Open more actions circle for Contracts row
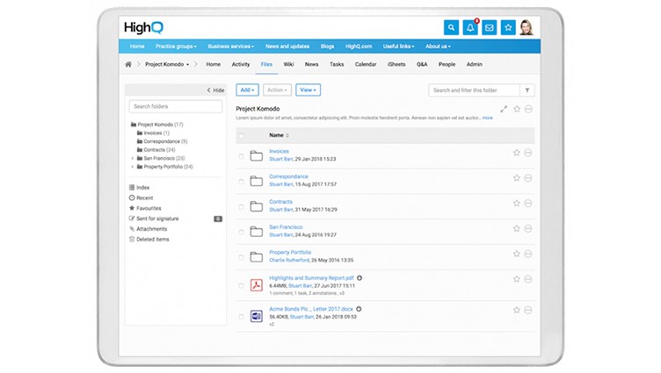The width and height of the screenshot is (661, 373). click(527, 204)
